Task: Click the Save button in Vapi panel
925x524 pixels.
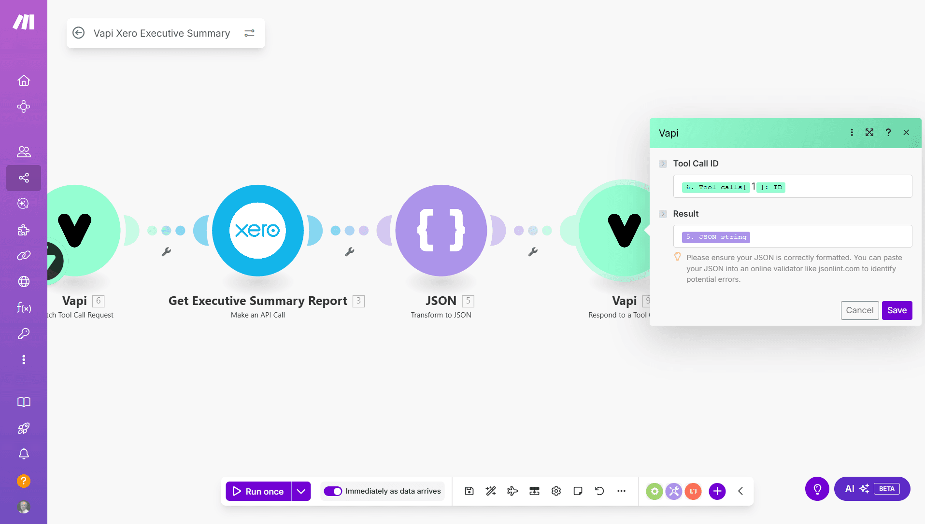Action: point(897,310)
